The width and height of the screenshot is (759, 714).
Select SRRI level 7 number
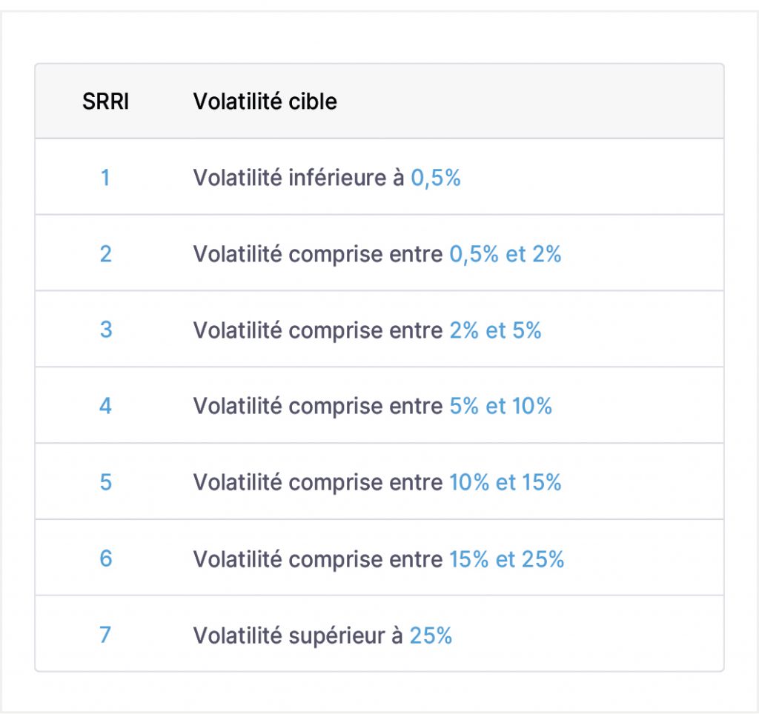(105, 635)
